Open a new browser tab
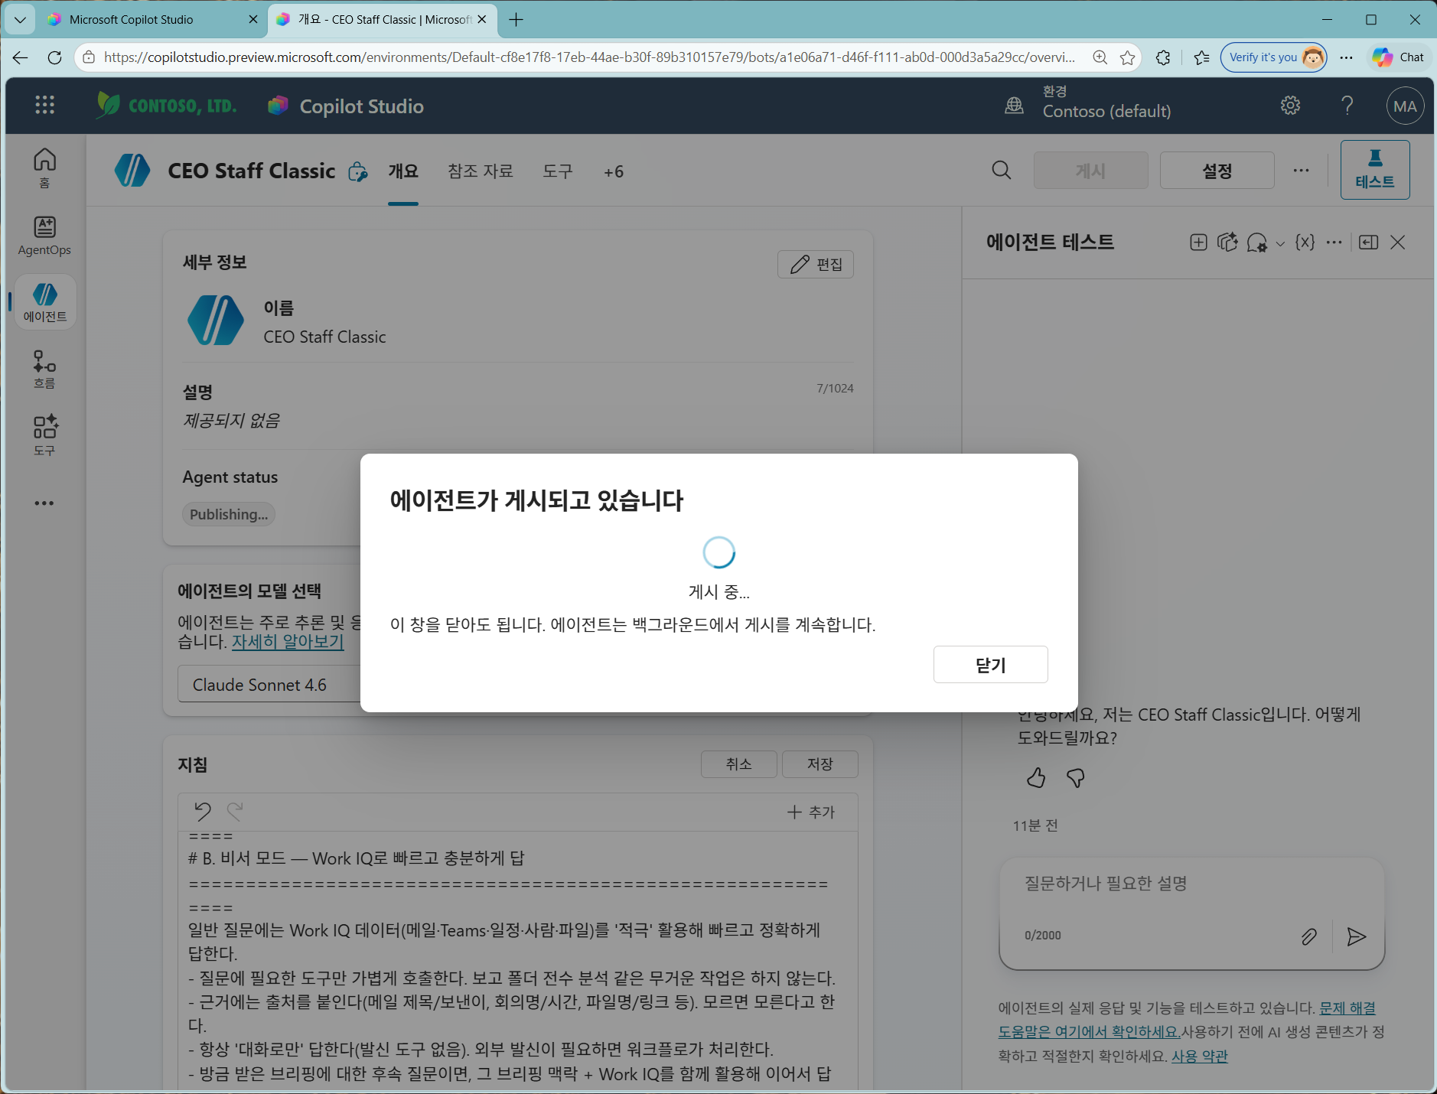The image size is (1437, 1094). tap(516, 20)
